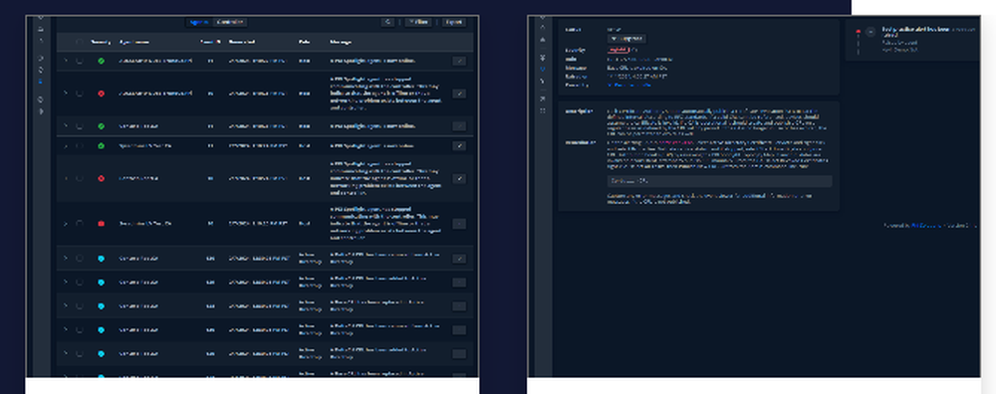This screenshot has height=394, width=996.
Task: Tick the checkbox of the second cyan-badge row
Action: pyautogui.click(x=80, y=283)
